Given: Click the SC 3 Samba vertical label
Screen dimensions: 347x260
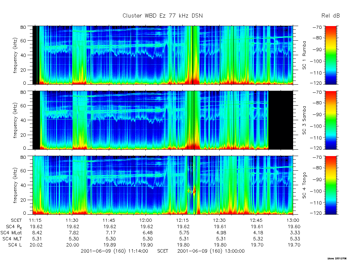Looking at the screenshot, I should (305, 120).
